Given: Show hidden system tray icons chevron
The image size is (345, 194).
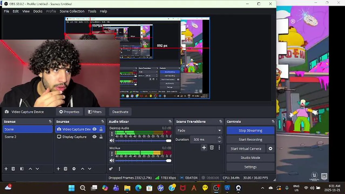Looking at the screenshot, I should (x=262, y=188).
